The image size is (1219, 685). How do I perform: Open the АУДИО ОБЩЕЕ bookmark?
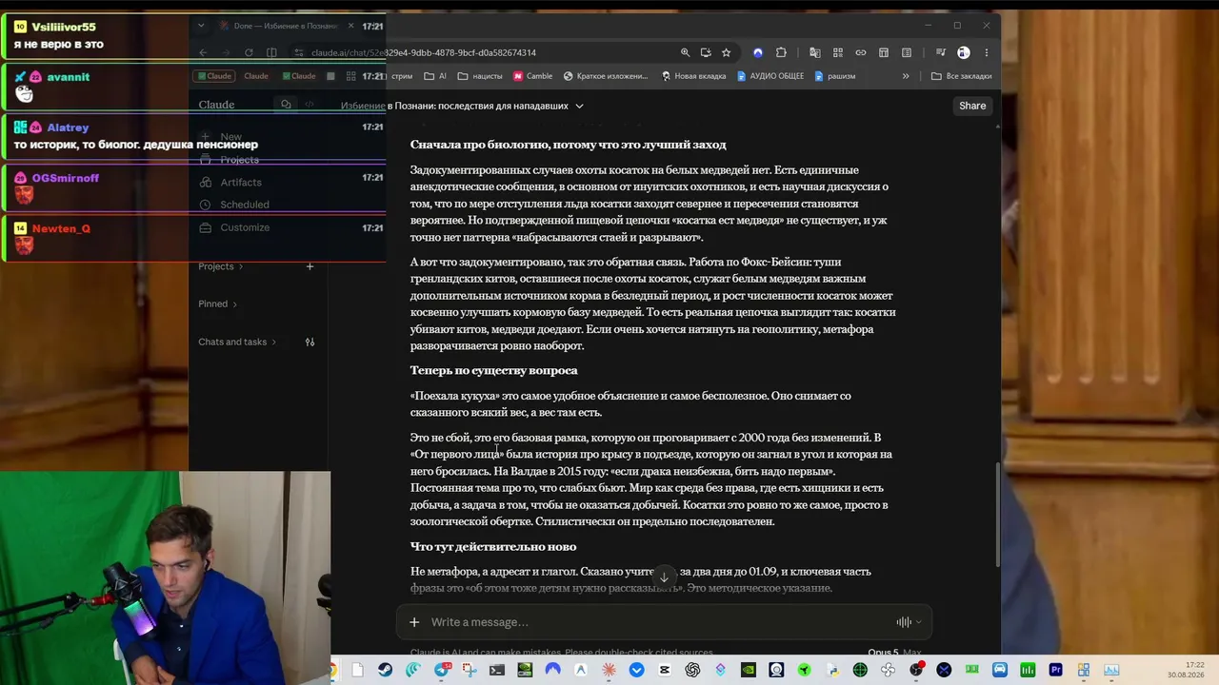click(770, 76)
